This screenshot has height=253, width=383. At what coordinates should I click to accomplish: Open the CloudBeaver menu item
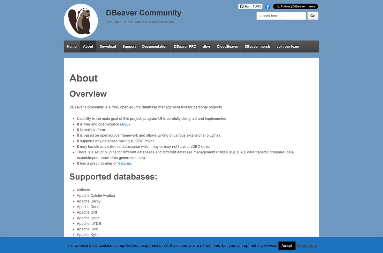228,46
